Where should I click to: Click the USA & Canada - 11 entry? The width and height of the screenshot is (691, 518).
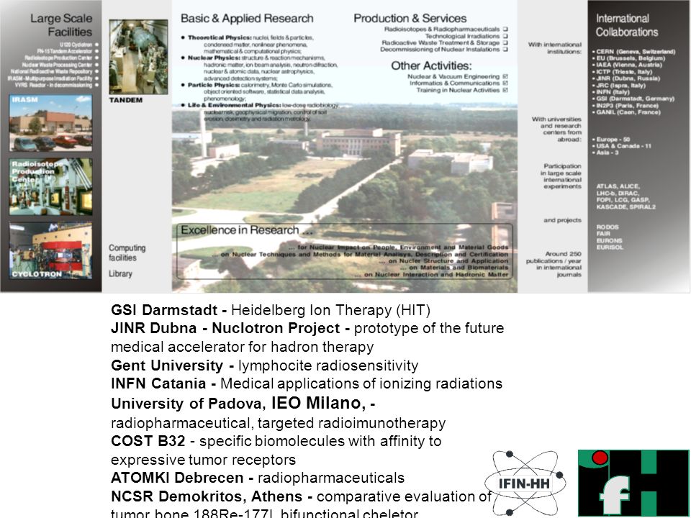tap(623, 146)
